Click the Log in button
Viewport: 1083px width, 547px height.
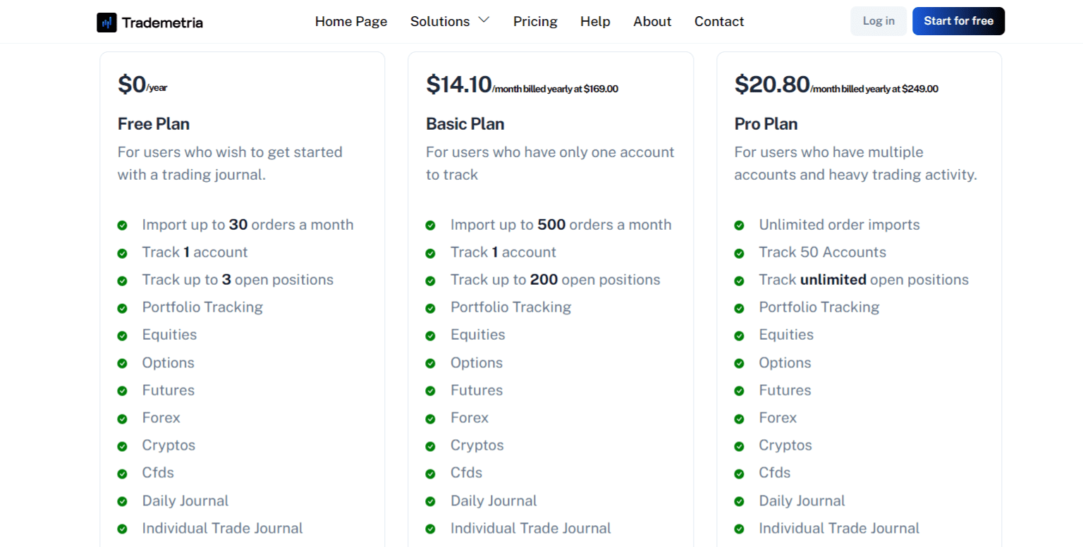tap(878, 20)
